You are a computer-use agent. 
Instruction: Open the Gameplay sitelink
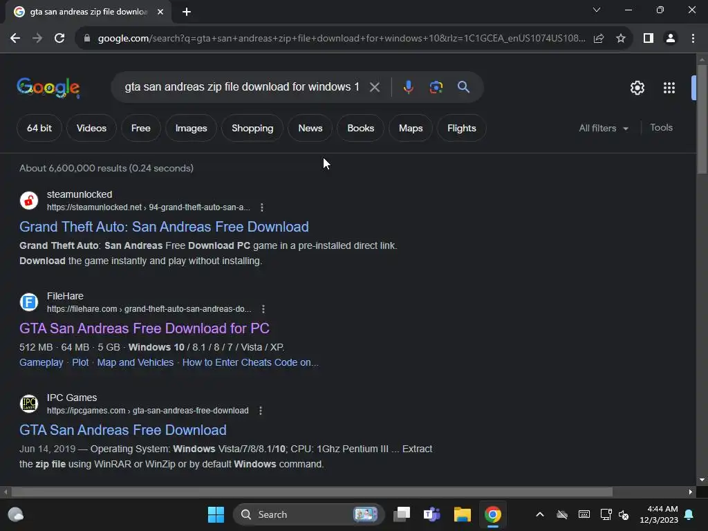click(x=41, y=362)
